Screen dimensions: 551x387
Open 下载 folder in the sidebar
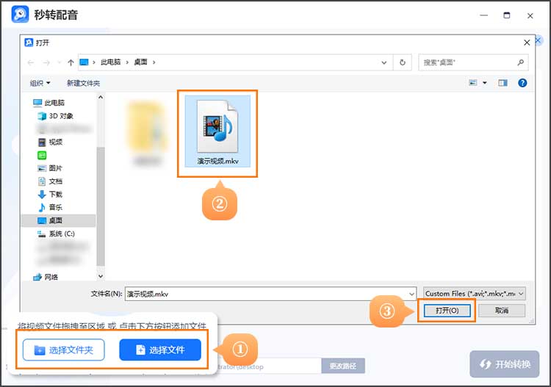click(x=55, y=195)
